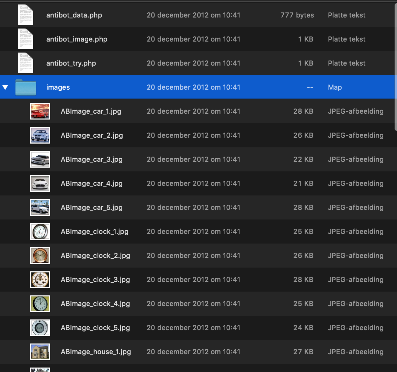Click the modification date of ABImage_clock_5.jpg
Image resolution: width=397 pixels, height=372 pixels.
(193, 328)
